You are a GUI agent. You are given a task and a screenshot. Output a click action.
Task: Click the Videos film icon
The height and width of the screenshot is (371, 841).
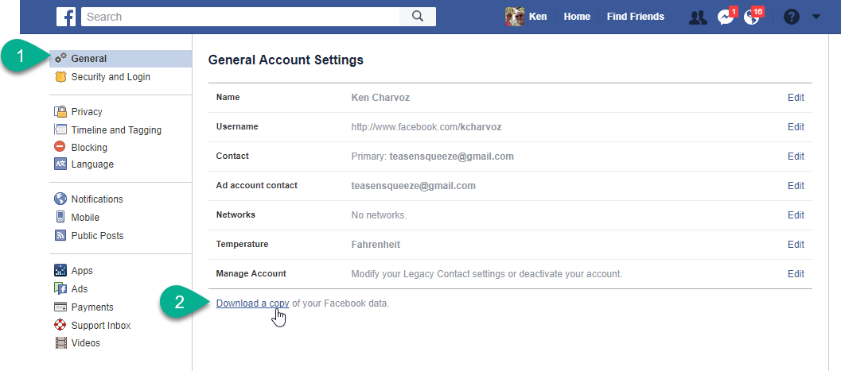pos(60,342)
